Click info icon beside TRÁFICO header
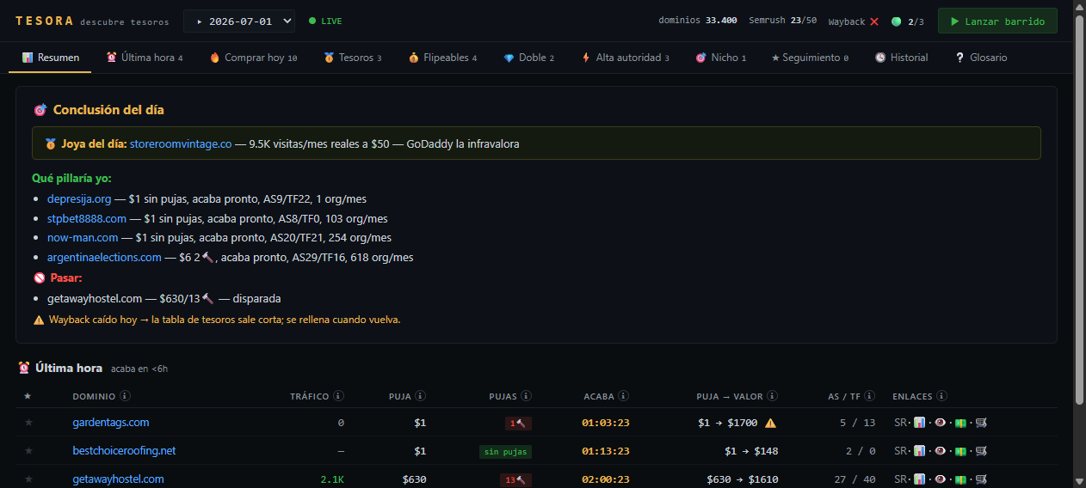The width and height of the screenshot is (1086, 488). (338, 396)
